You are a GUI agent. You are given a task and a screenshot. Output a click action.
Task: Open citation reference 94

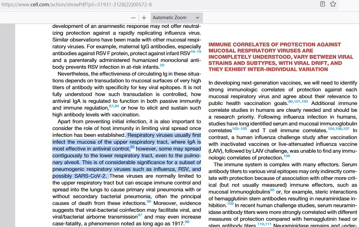(x=117, y=106)
